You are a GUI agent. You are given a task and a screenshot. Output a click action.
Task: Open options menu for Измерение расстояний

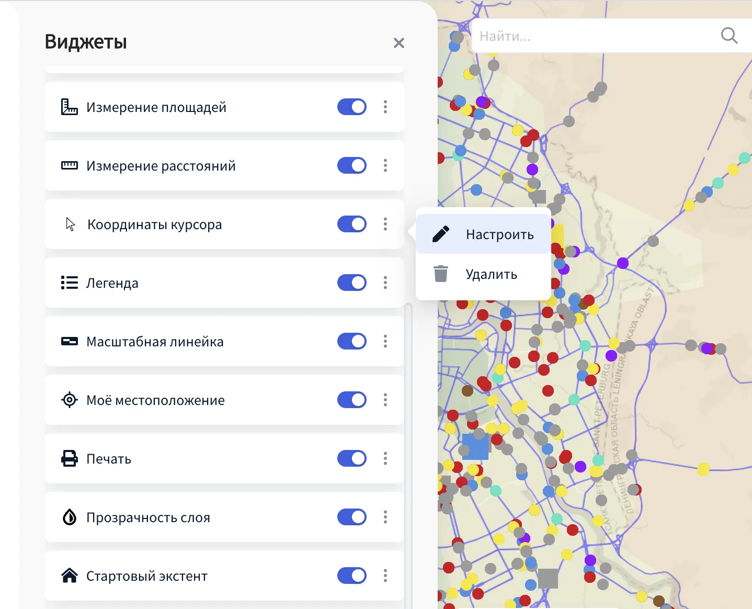point(385,166)
